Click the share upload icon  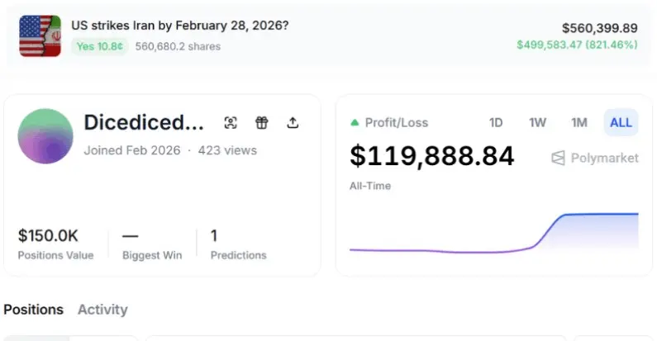[x=292, y=123]
